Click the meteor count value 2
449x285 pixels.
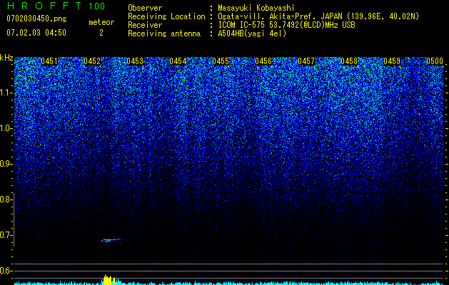tap(101, 33)
